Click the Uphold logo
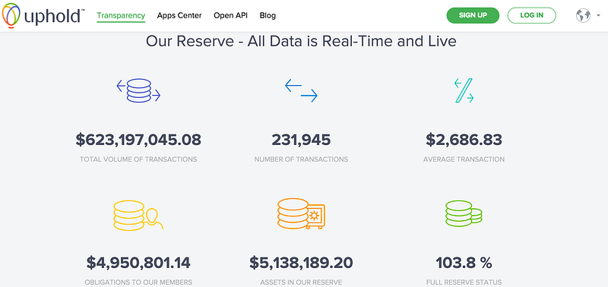 (x=43, y=15)
